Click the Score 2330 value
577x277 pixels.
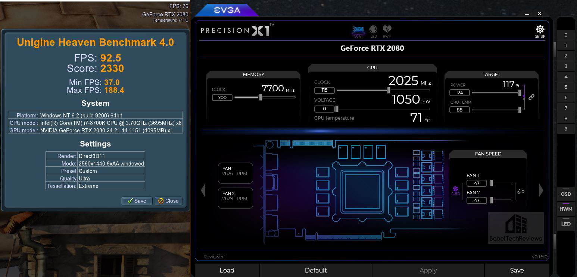click(x=112, y=69)
